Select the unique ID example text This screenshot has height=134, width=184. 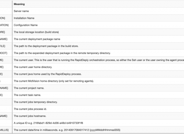click(x=49, y=123)
